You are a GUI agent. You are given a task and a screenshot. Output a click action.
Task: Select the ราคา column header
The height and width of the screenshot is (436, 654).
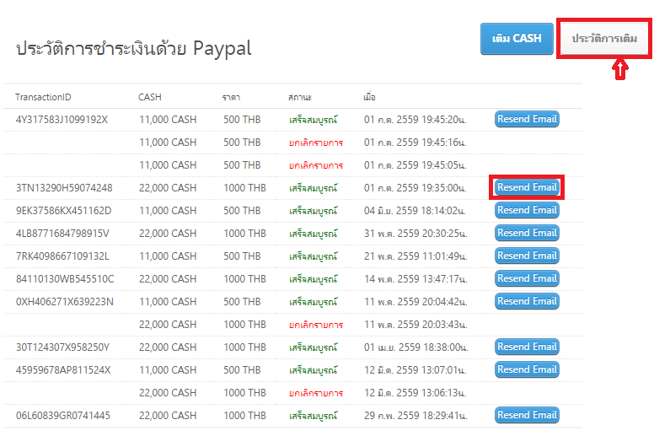point(231,98)
